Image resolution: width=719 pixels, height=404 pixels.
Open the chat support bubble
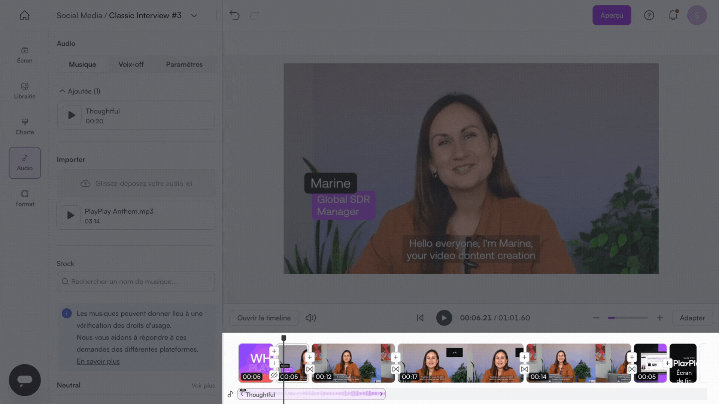25,380
